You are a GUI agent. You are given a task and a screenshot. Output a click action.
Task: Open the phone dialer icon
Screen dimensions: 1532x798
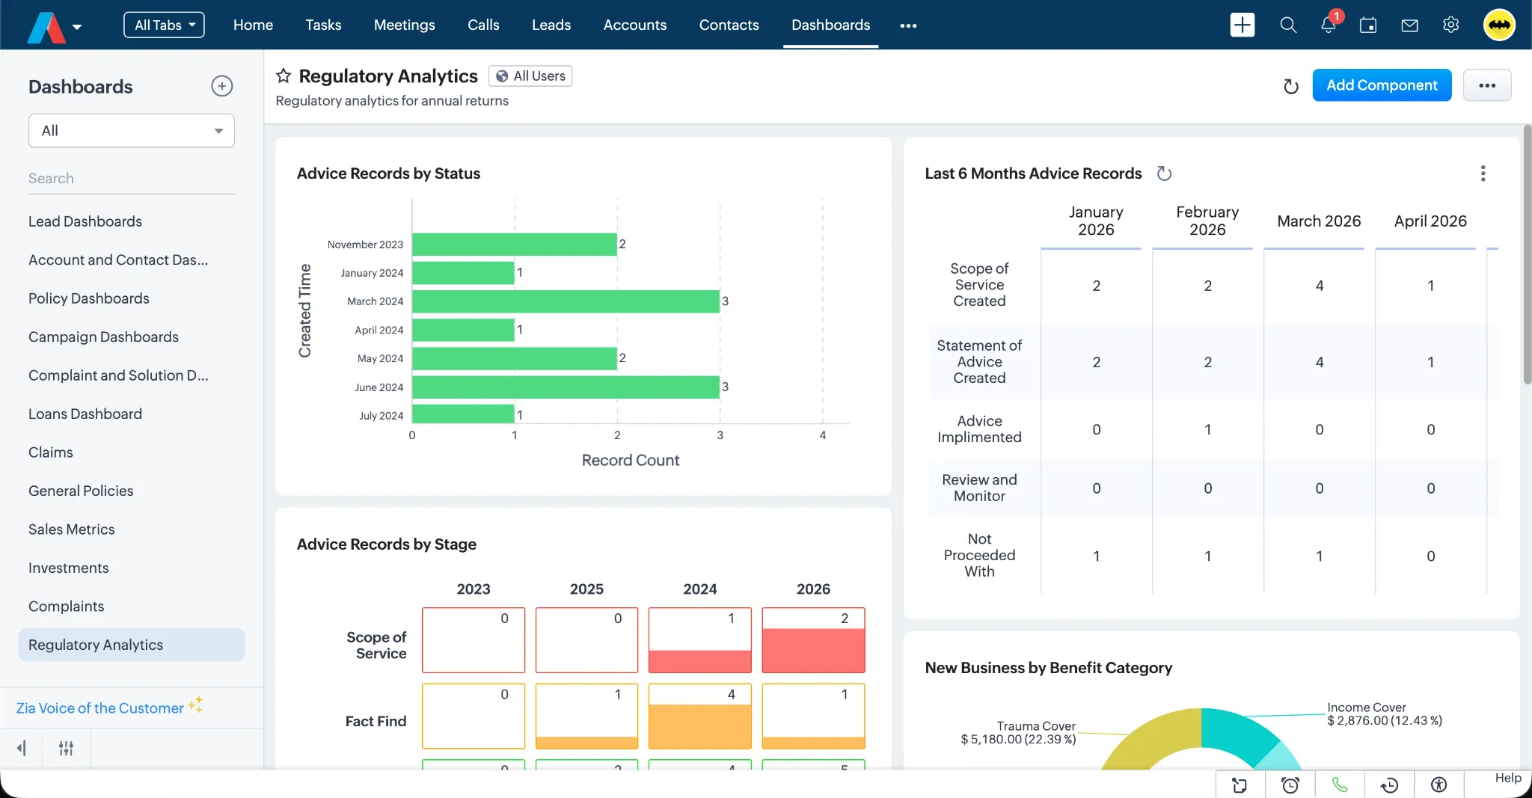[x=1340, y=785]
